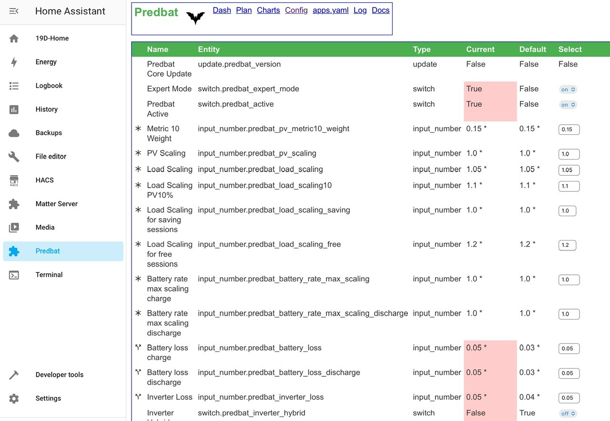
Task: Edit the Battery loss charge value field
Action: click(x=569, y=349)
